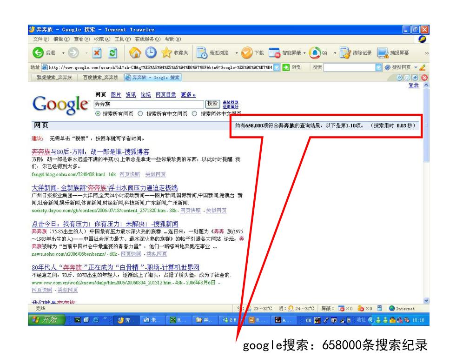This screenshot has width=476, height=357.
Task: Switch to 百度搜索_奔奔族 tab
Action: tap(100, 78)
